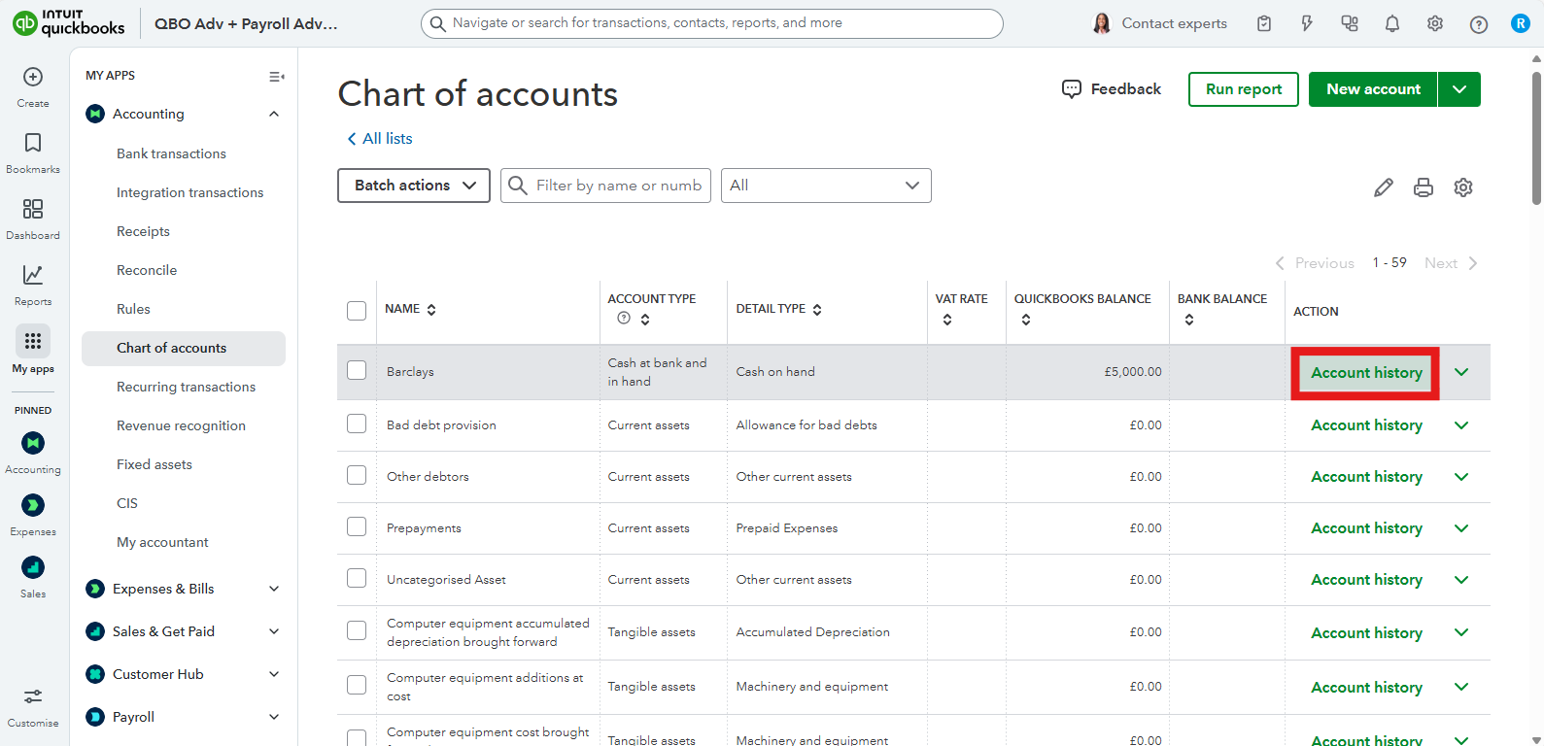Open the Reports icon in left rail

point(33,276)
